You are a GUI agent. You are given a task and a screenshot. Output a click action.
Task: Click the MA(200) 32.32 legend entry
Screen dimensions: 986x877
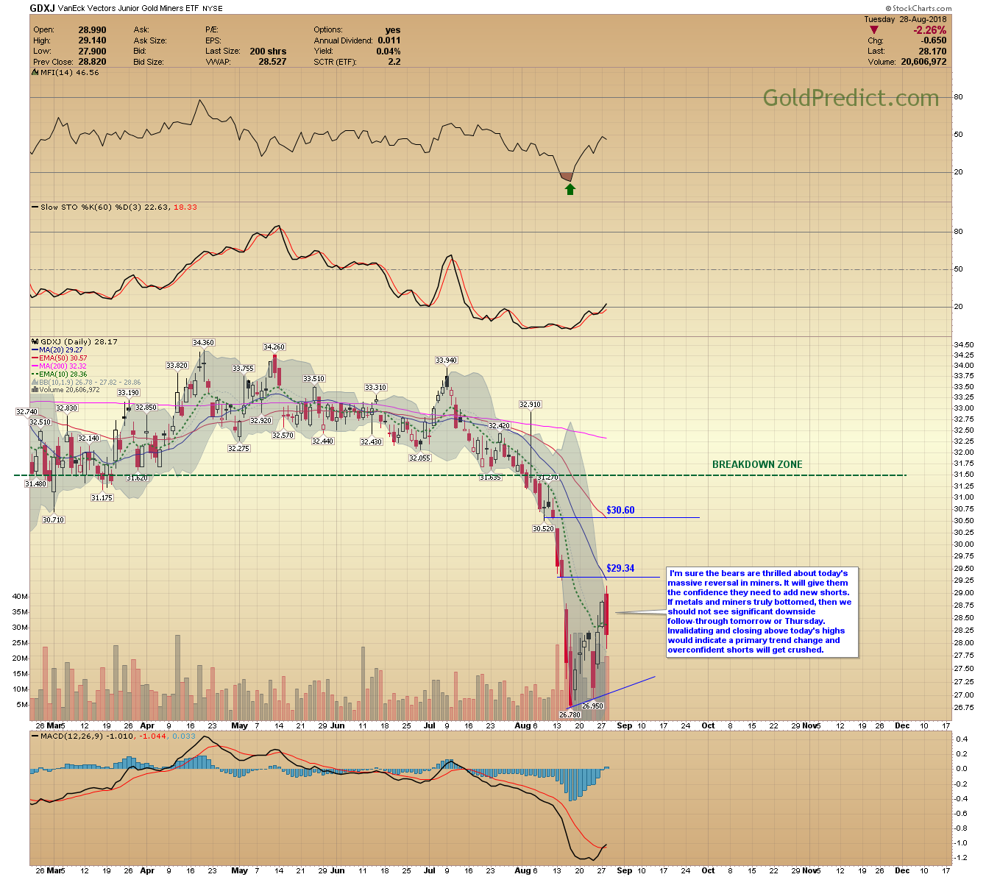[x=60, y=366]
